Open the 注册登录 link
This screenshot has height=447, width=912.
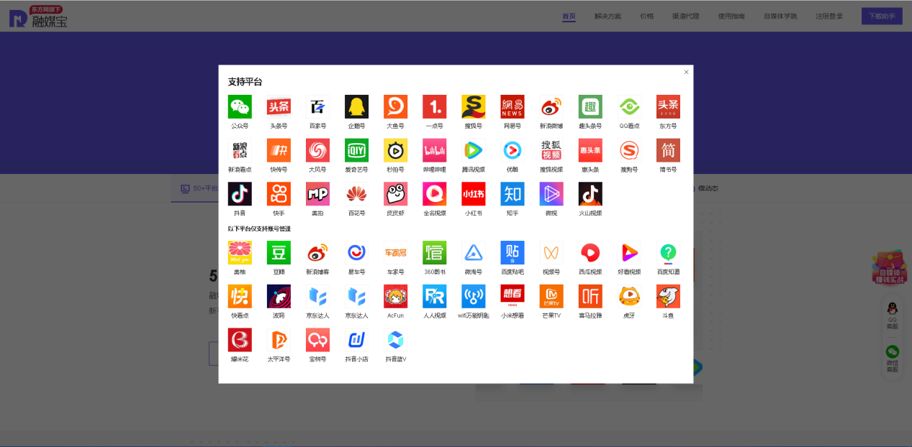[829, 16]
